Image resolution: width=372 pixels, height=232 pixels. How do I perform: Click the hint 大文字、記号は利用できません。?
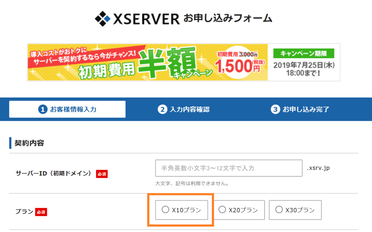[192, 183]
